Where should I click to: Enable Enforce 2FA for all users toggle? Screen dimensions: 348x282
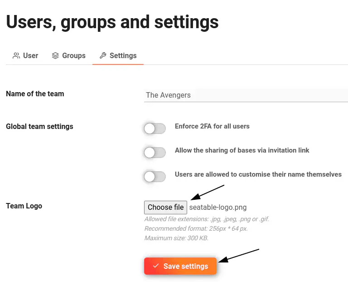(155, 129)
